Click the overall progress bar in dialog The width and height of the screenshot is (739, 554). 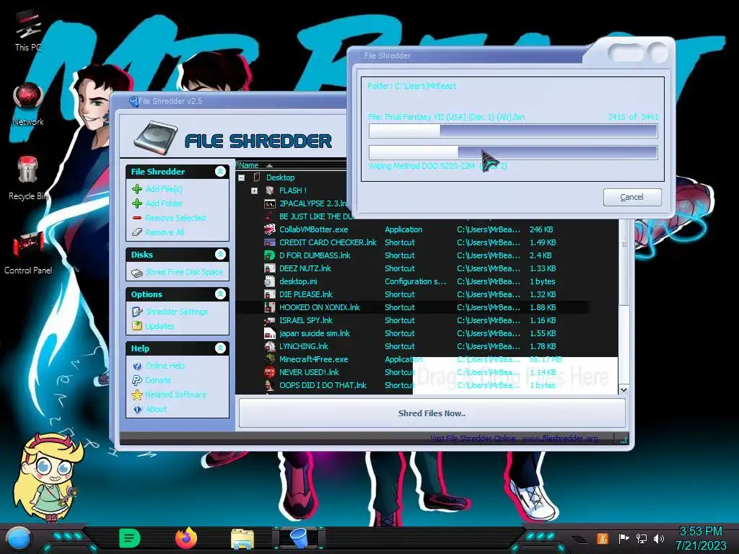click(513, 152)
